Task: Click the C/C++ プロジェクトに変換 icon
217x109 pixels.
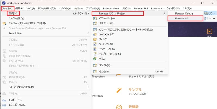Action: click(x=95, y=29)
